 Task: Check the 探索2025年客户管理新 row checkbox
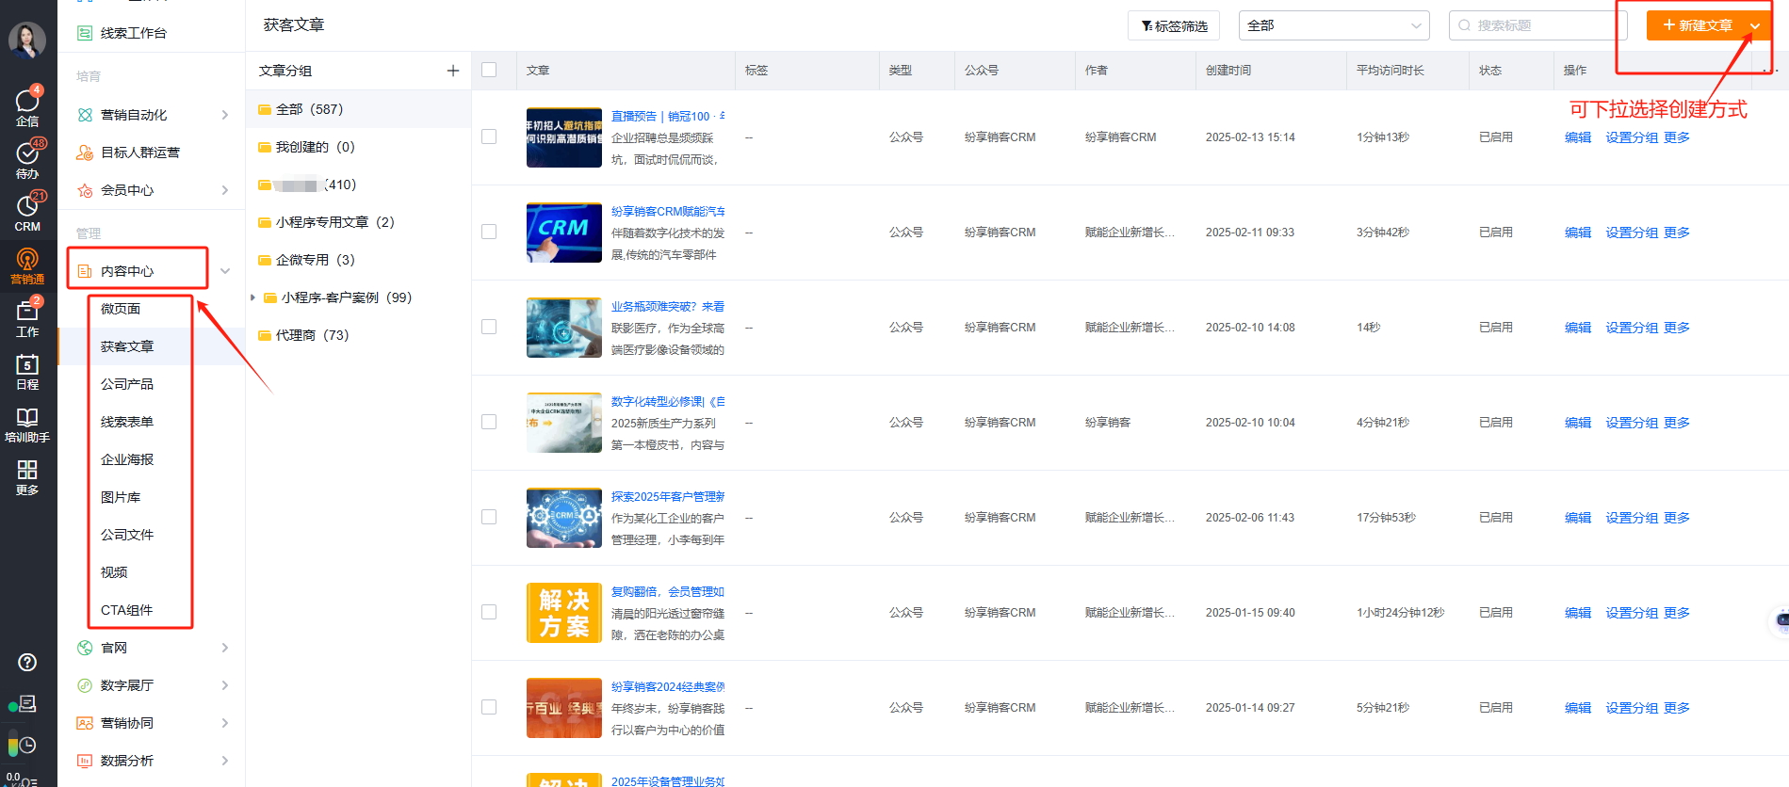coord(489,517)
